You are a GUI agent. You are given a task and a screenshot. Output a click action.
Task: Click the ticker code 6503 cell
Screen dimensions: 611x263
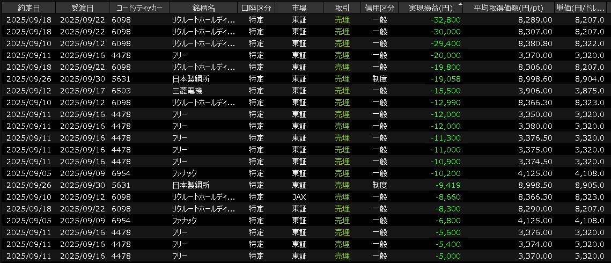121,91
